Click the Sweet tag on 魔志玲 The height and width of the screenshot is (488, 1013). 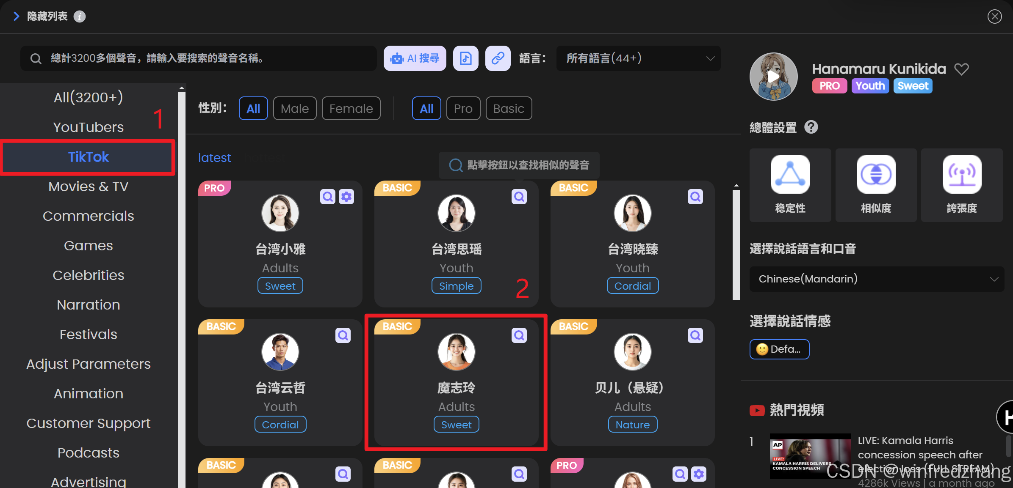point(457,425)
